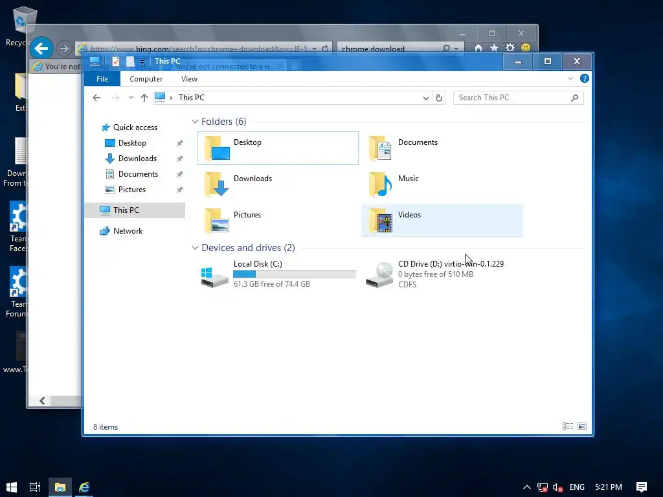The width and height of the screenshot is (663, 497).
Task: Click the 5:21 PM clock
Action: [x=609, y=487]
